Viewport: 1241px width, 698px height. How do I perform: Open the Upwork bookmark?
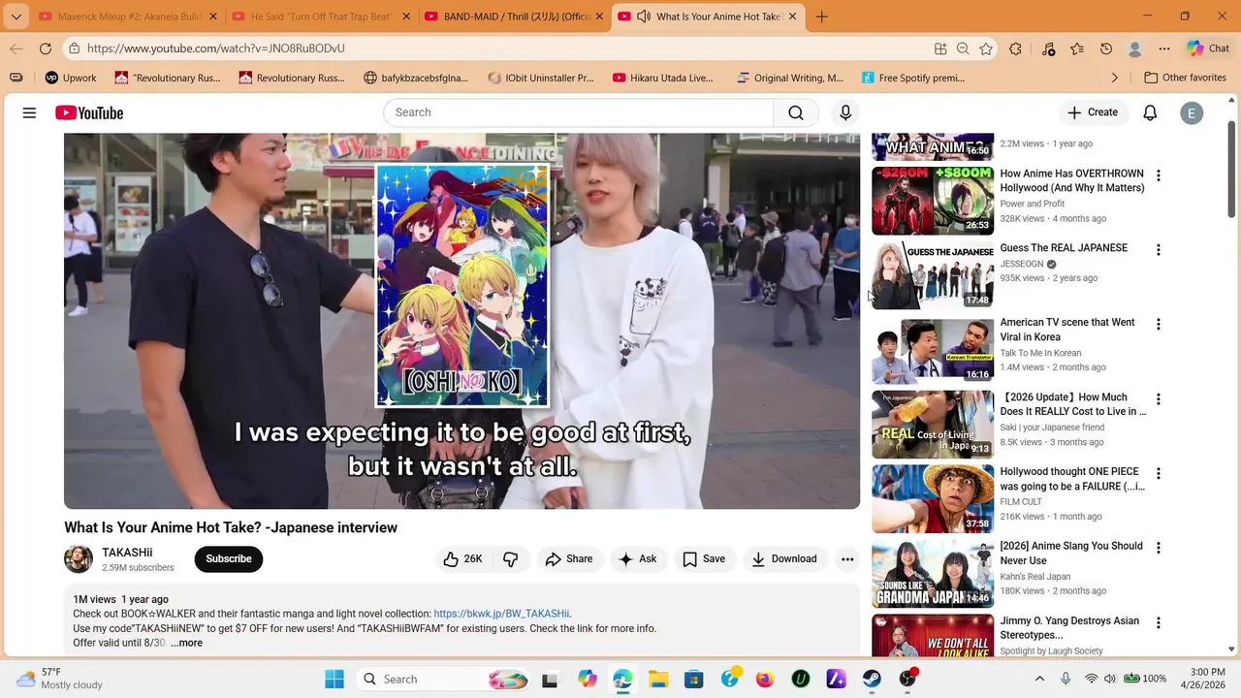[70, 78]
